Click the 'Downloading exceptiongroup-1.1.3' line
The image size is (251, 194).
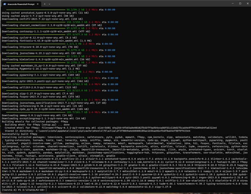point(44,118)
